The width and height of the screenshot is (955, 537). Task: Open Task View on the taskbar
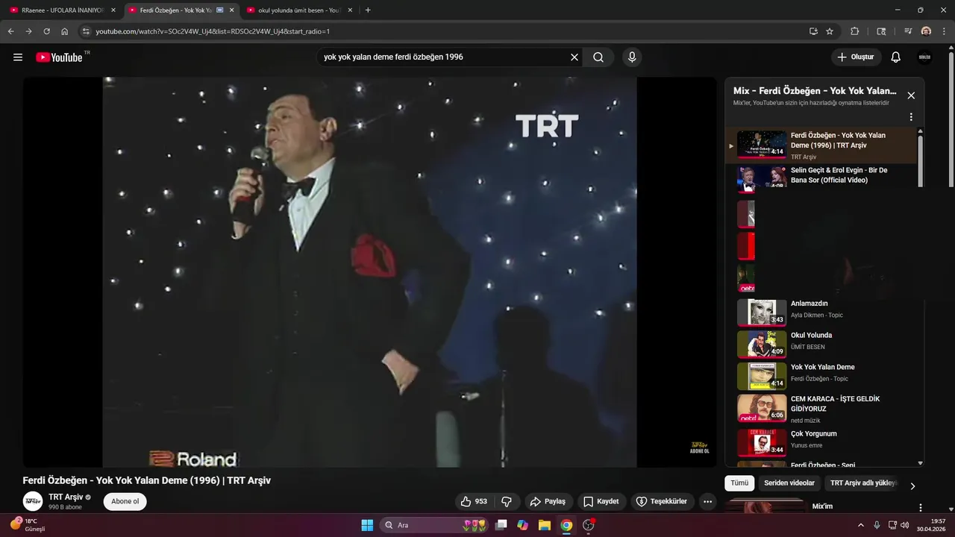[x=501, y=525]
